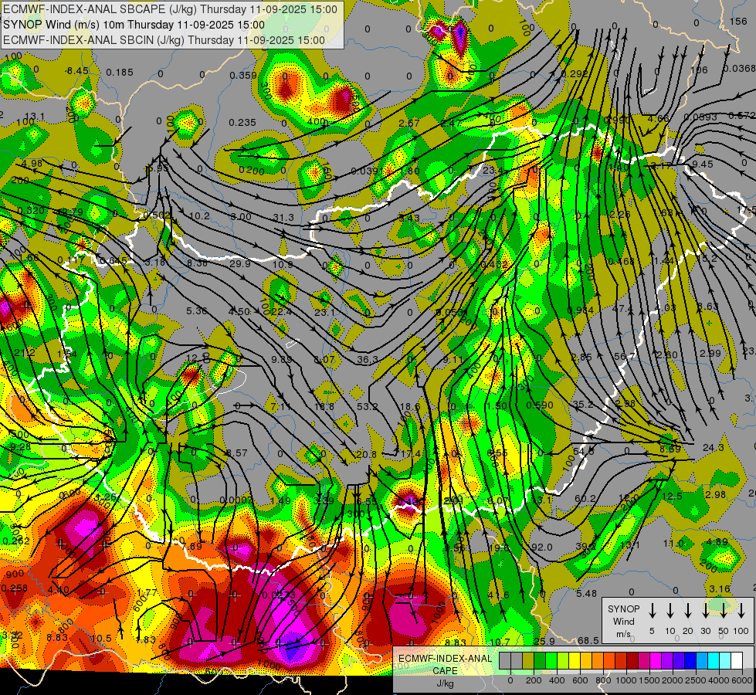Click the station value 7.89 on map

(192, 546)
